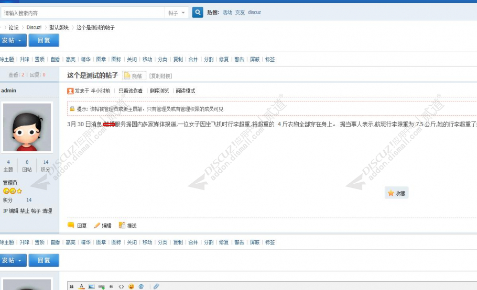Mention a user with the @ icon
This screenshot has width=477, height=290.
tap(141, 286)
